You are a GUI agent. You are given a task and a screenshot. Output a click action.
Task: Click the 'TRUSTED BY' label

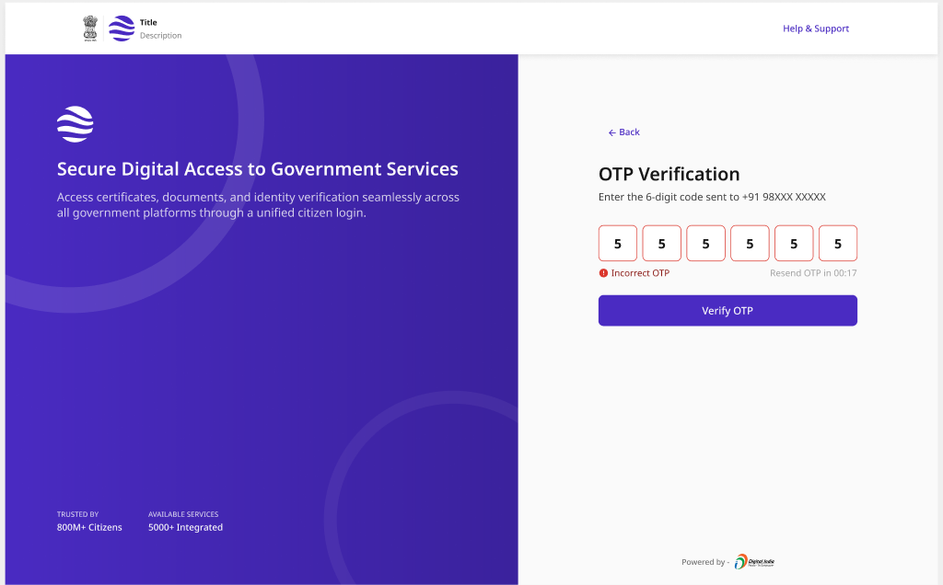click(x=77, y=514)
